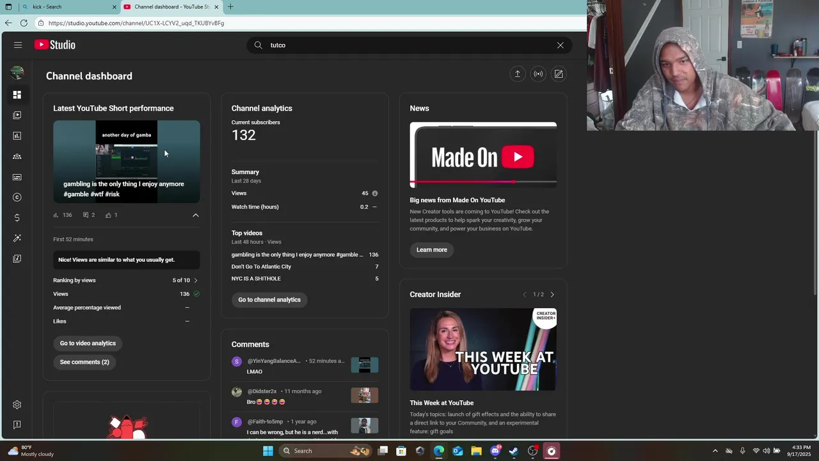Screen dimensions: 819x461
Task: Open Send feedback sidebar icon
Action: click(x=17, y=425)
